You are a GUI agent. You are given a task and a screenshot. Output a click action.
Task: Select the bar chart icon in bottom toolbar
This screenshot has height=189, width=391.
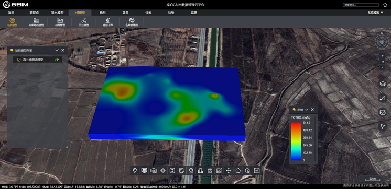[200, 170]
